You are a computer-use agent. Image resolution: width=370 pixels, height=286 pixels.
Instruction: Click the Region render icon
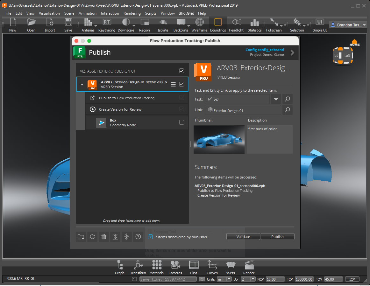tap(145, 25)
